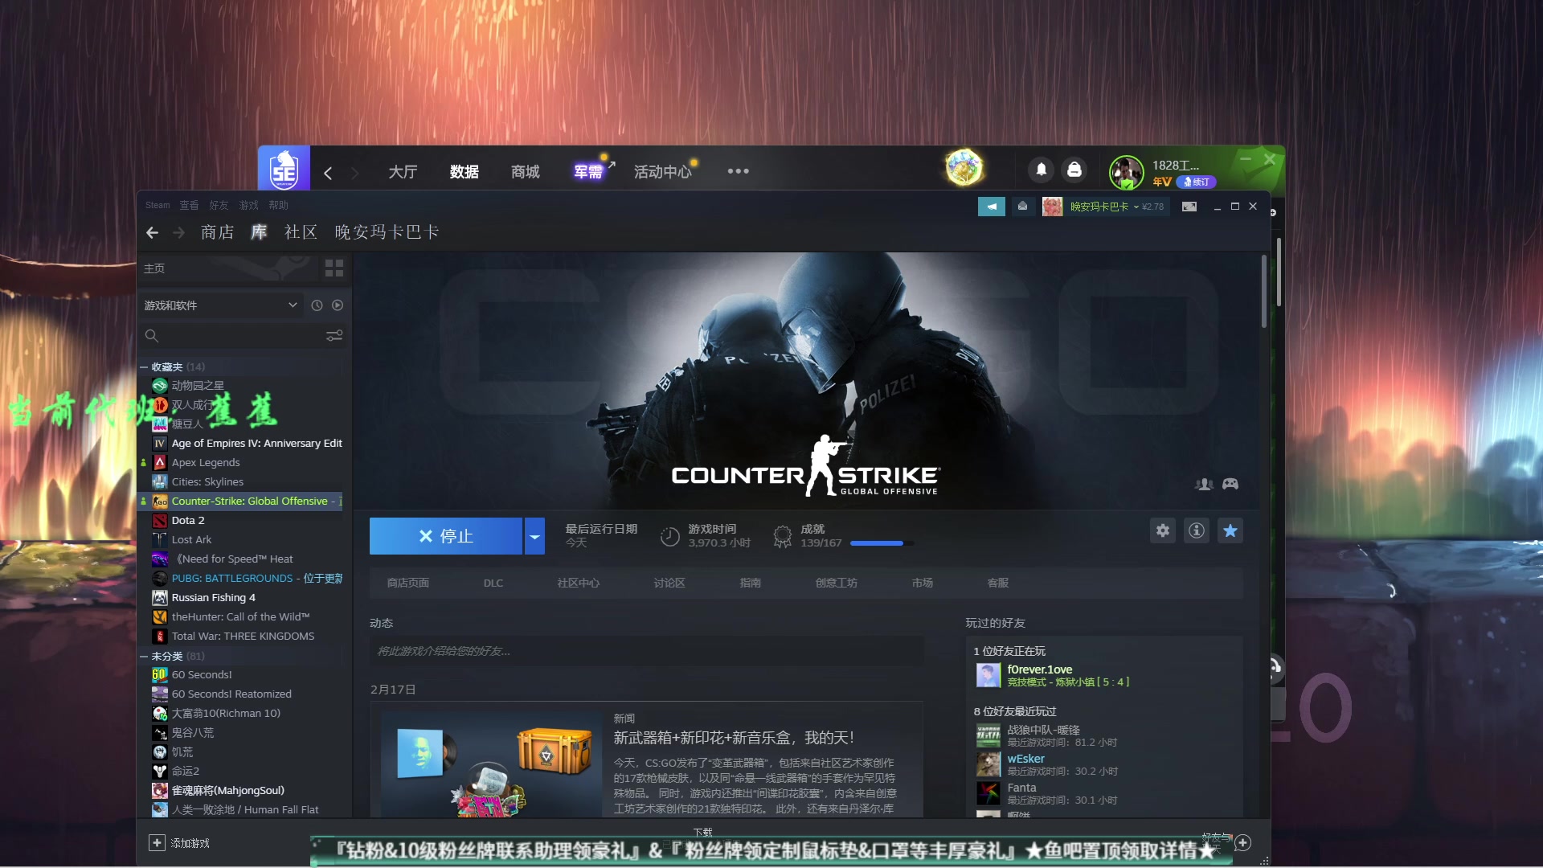Open the Steam View menu
This screenshot has width=1543, height=868.
point(189,206)
